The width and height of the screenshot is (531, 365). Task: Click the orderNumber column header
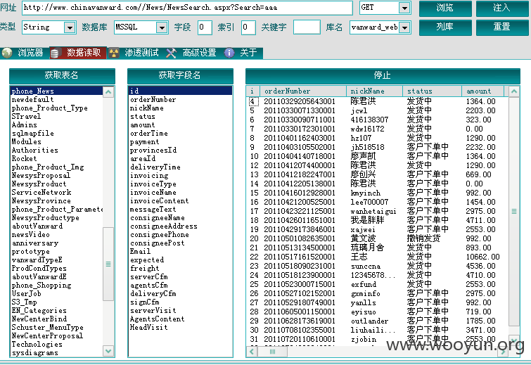pyautogui.click(x=303, y=91)
